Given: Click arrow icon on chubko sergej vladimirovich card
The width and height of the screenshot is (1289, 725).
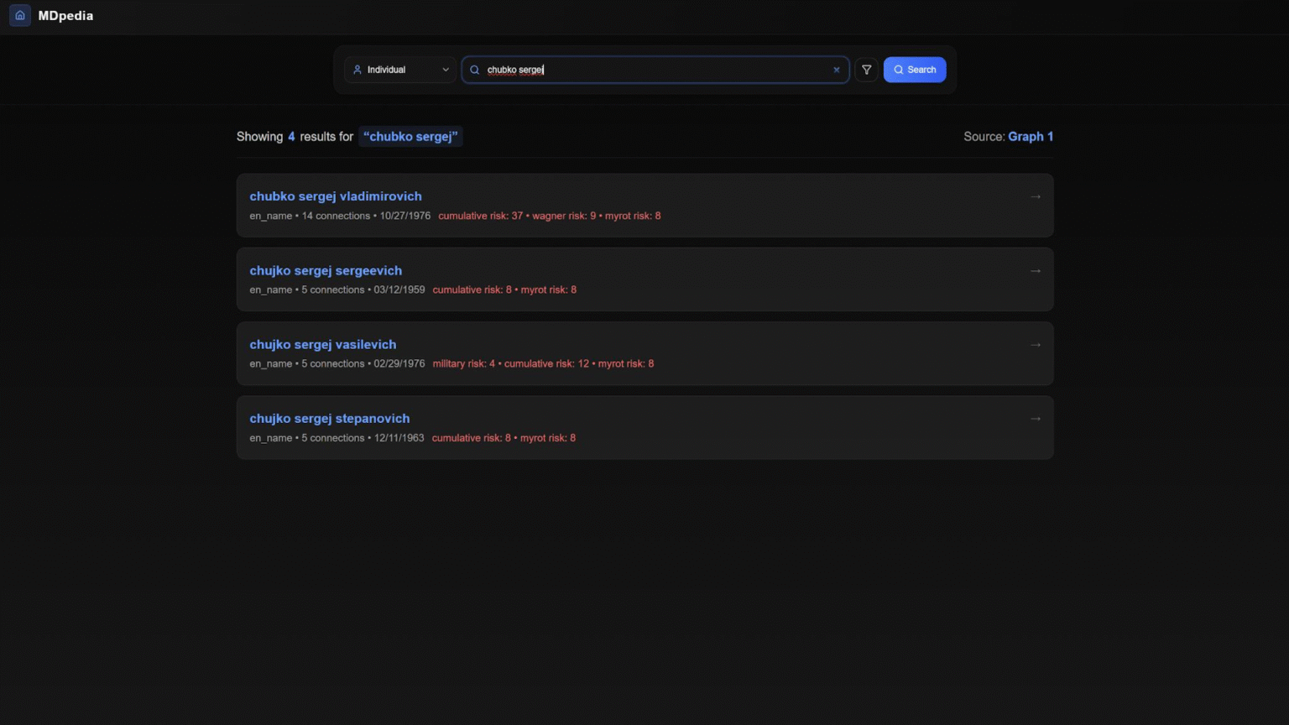Looking at the screenshot, I should [x=1036, y=197].
